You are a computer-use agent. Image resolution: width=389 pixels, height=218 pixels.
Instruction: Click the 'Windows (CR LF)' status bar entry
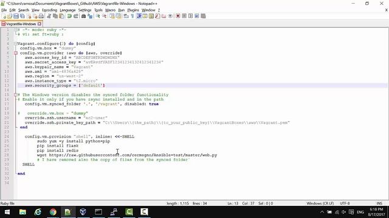click(320, 203)
